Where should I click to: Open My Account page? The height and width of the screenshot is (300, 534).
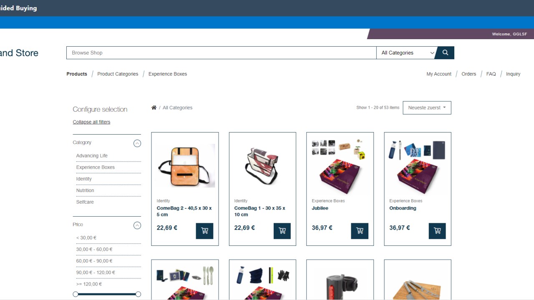click(439, 74)
